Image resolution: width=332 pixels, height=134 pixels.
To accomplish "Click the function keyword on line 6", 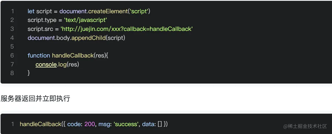I will [39, 55].
